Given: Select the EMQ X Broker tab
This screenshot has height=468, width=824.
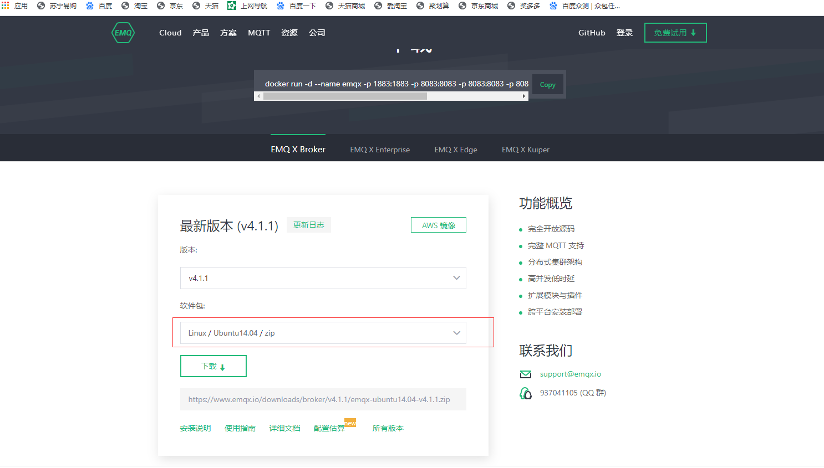Looking at the screenshot, I should tap(298, 150).
